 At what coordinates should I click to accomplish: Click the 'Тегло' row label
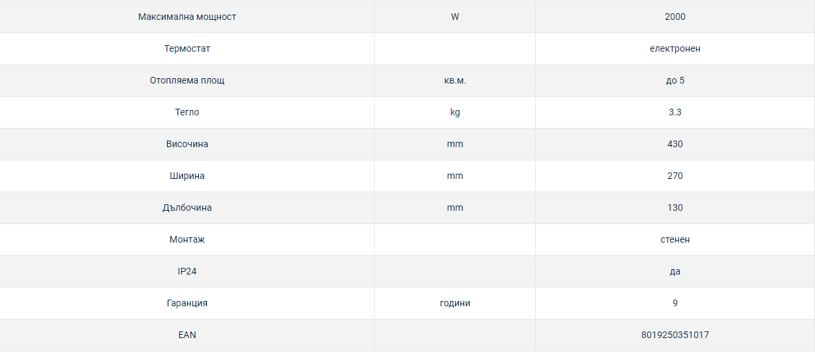[187, 112]
